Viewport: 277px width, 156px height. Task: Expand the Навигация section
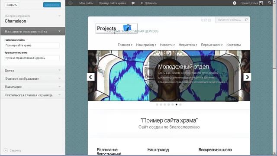click(33, 87)
